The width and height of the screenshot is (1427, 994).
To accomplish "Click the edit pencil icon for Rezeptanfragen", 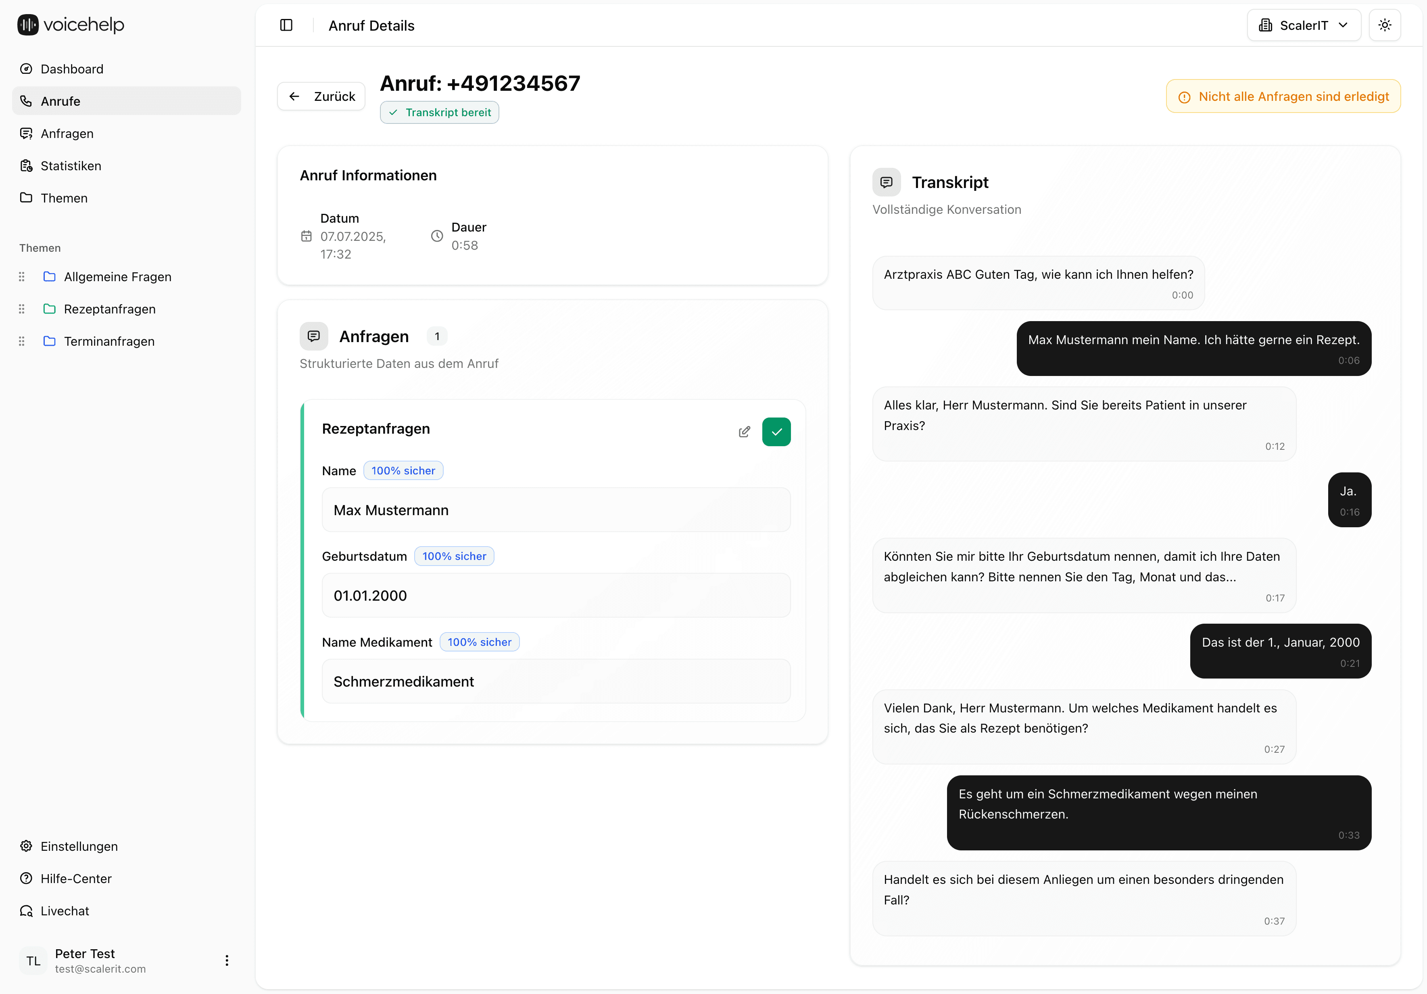I will [x=744, y=432].
